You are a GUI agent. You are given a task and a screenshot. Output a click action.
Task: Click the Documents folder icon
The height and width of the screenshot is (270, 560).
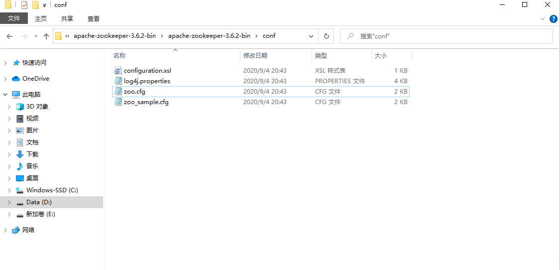click(20, 142)
